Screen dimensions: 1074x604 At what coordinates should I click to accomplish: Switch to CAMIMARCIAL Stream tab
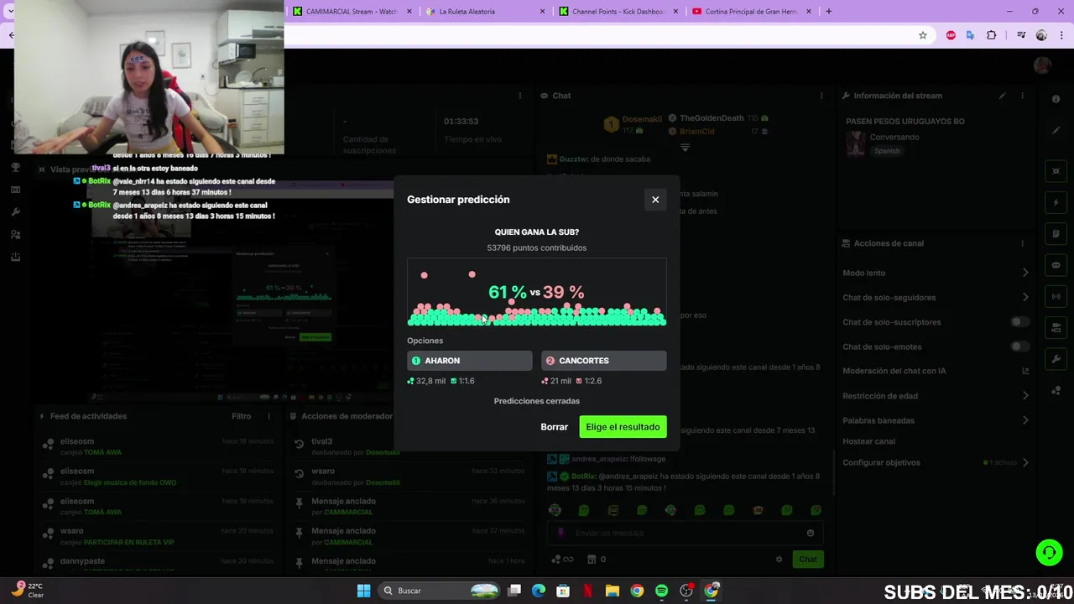pos(352,12)
